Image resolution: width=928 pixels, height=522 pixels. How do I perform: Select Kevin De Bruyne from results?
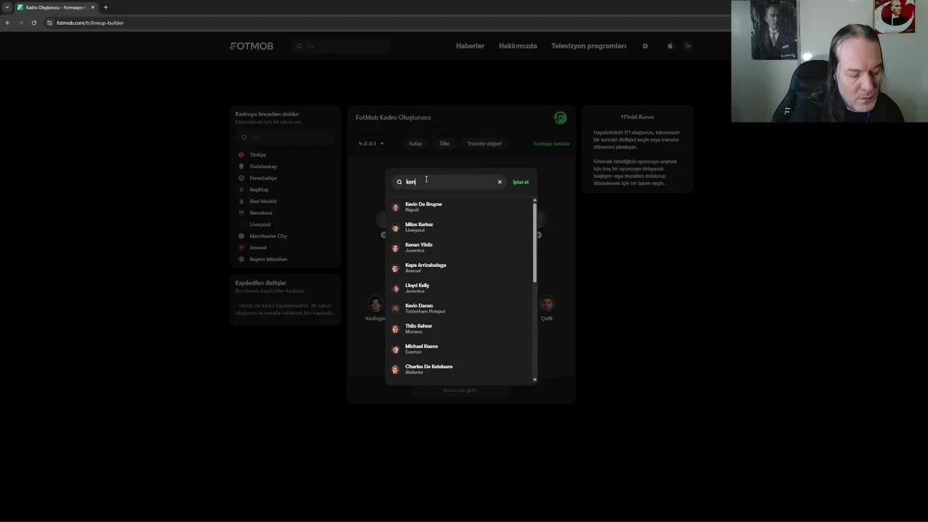tap(461, 207)
